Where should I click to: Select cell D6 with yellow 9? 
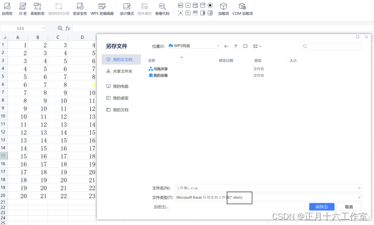pyautogui.click(x=82, y=85)
